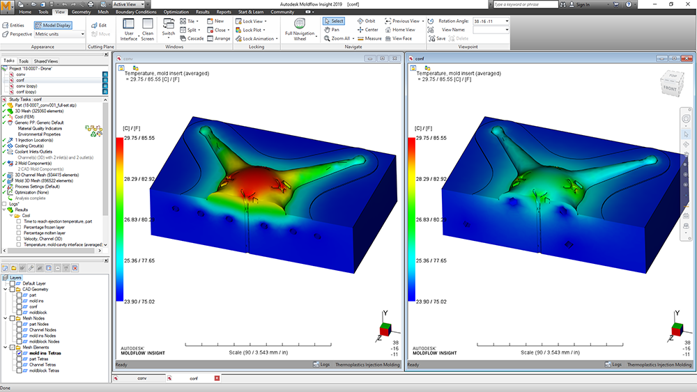The height and width of the screenshot is (392, 697).
Task: Check Time to reach ejection temperature result
Action: pyautogui.click(x=18, y=221)
